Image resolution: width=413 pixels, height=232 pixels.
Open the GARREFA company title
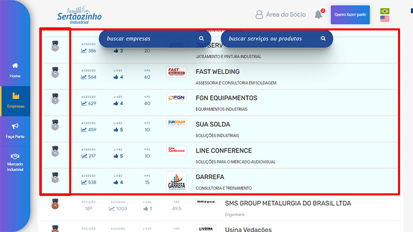(210, 177)
